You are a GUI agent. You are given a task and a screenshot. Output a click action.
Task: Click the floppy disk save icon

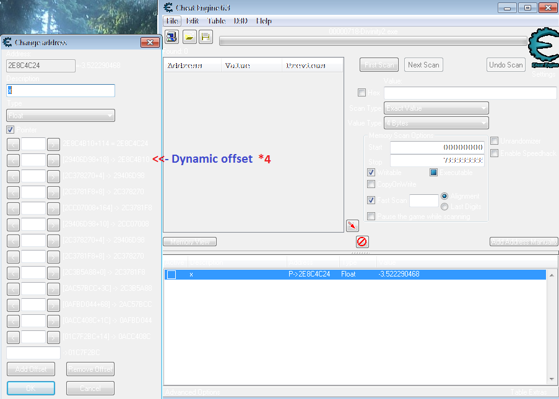tap(206, 37)
